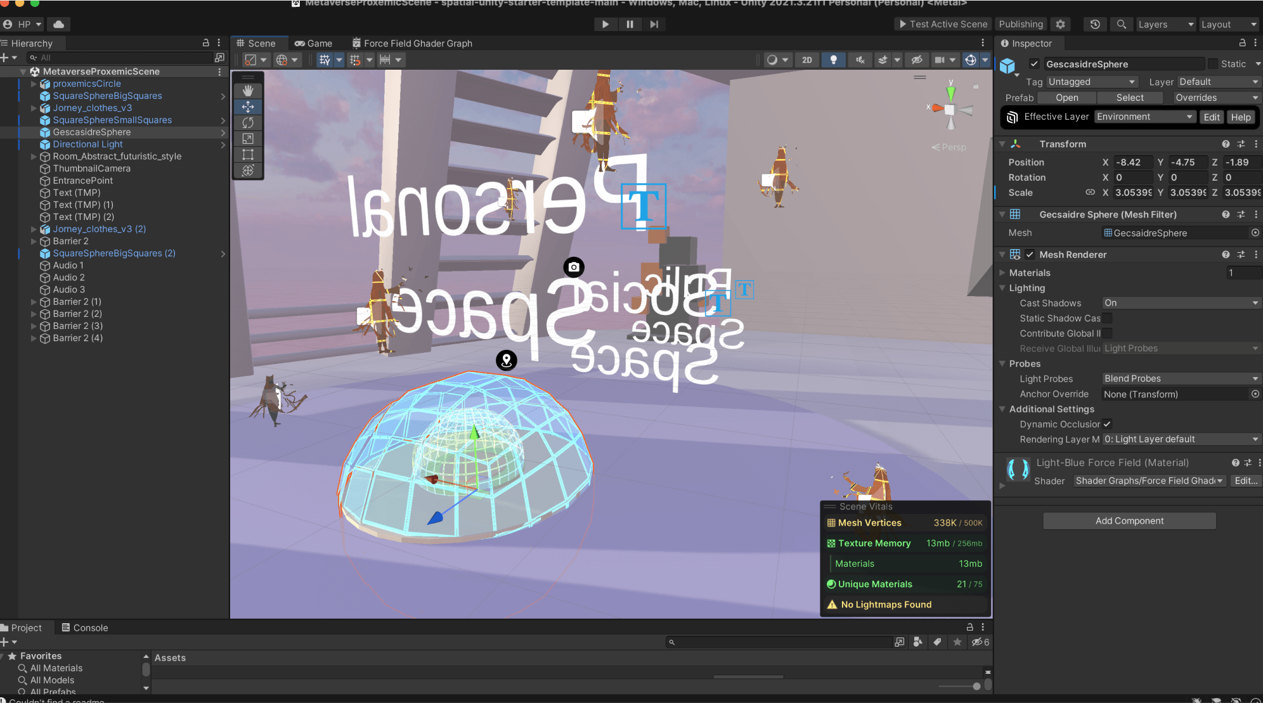The height and width of the screenshot is (703, 1263).
Task: Open the Publishing settings gear
Action: coord(1060,24)
